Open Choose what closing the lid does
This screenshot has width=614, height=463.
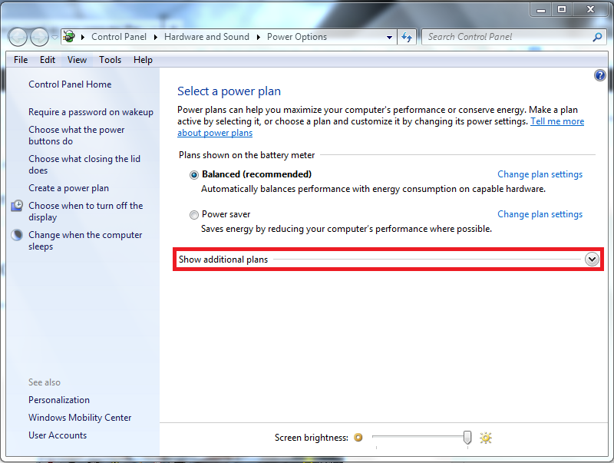click(x=84, y=164)
